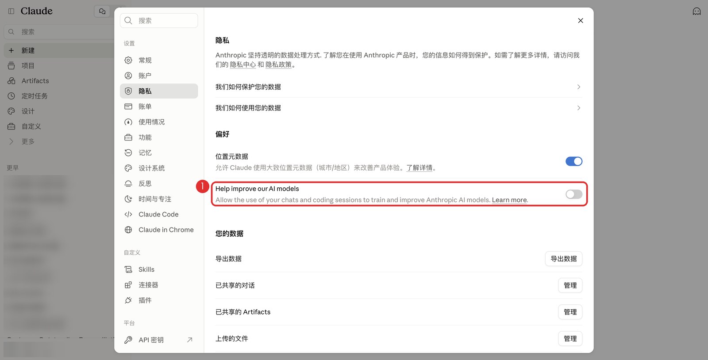
Task: Click the 导出数据 button
Action: pyautogui.click(x=564, y=259)
